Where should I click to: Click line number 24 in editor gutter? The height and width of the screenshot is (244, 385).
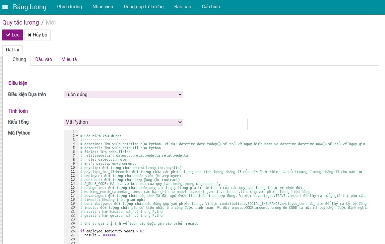(x=73, y=223)
